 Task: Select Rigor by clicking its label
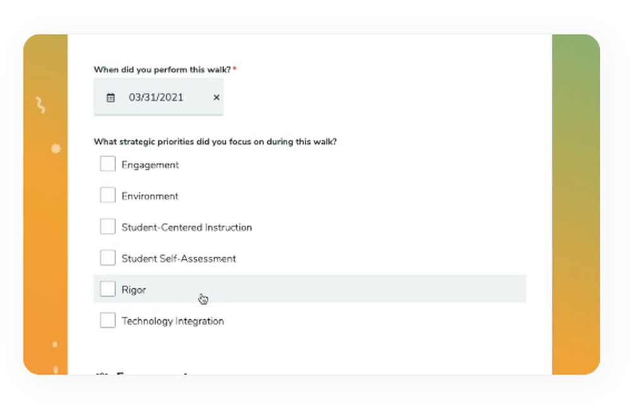[133, 289]
